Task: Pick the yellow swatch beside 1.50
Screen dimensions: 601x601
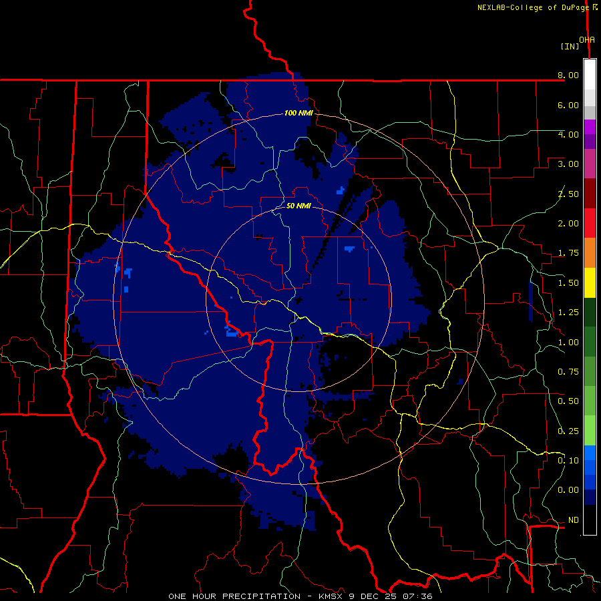Action: [590, 283]
